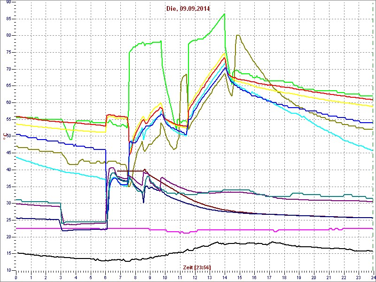Click hour 2 on the time axis

click(x=46, y=277)
